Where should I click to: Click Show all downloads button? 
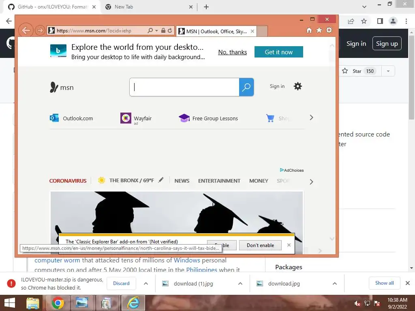(384, 283)
